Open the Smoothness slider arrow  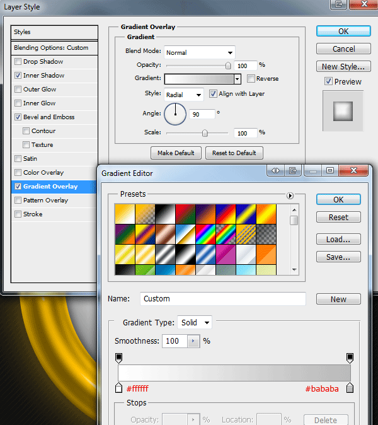click(193, 341)
